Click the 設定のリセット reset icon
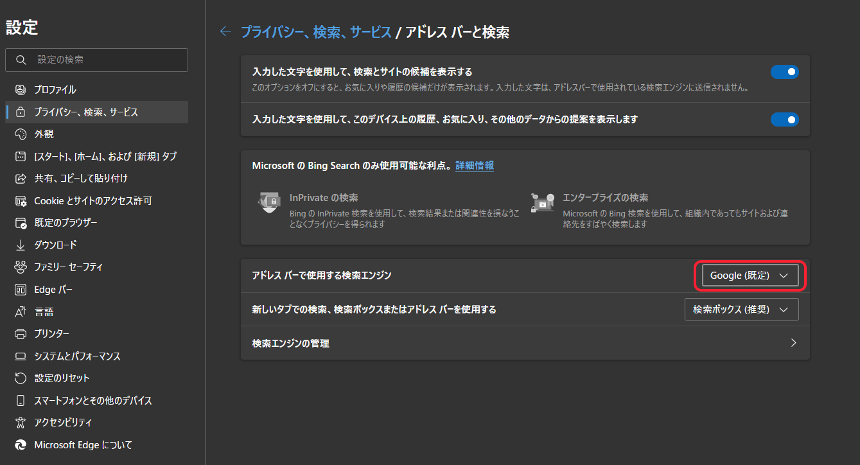Viewport: 860px width, 465px height. pos(21,378)
